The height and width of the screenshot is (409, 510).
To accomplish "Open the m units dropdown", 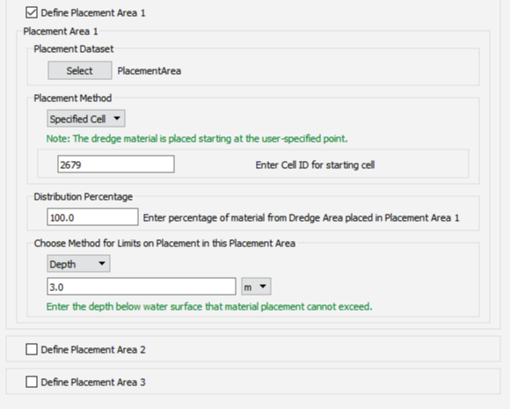I will tap(256, 287).
